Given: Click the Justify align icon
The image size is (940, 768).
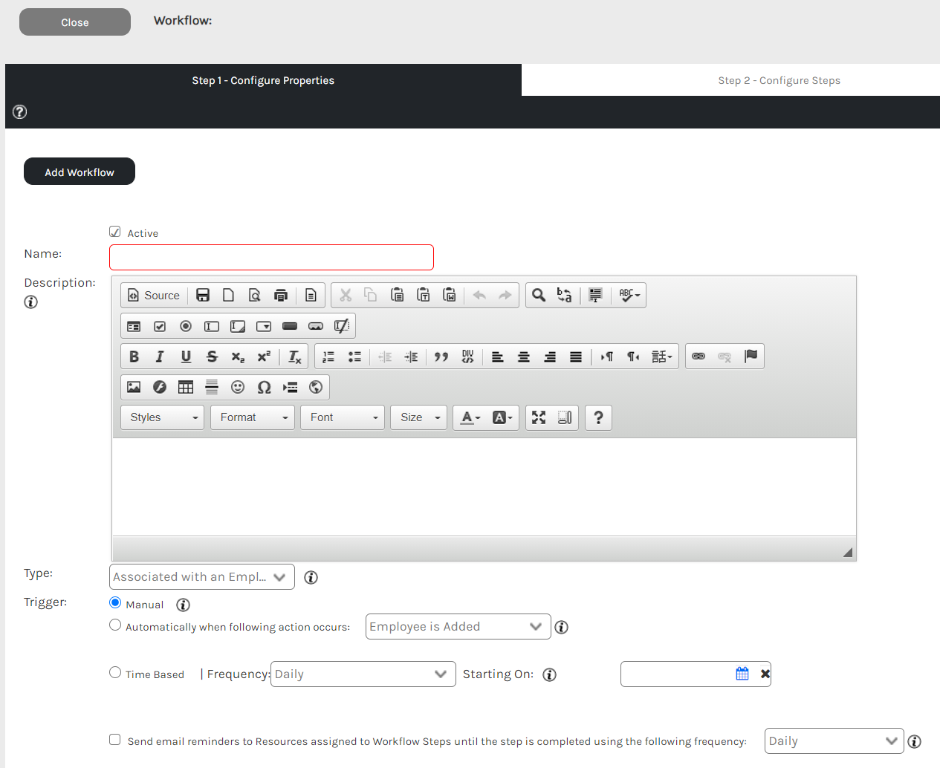Looking at the screenshot, I should (576, 357).
